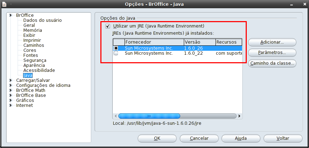This screenshot has width=309, height=148.
Task: Click the Configurações de idioma tree label
Action: point(43,85)
